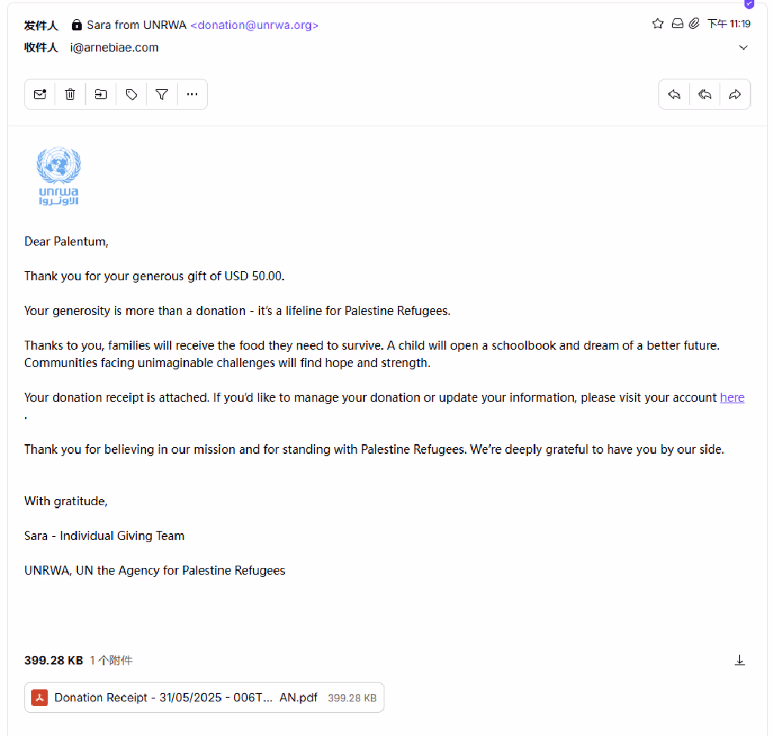Open the Donation Receipt PDF attachment
This screenshot has width=773, height=736.
click(x=204, y=697)
